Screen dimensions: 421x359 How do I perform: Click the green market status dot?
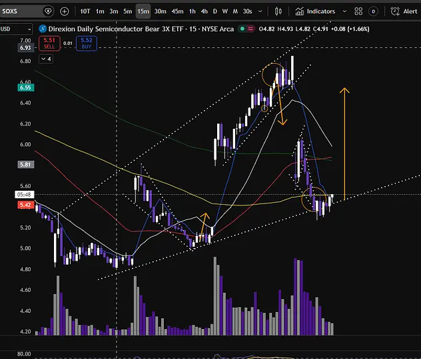242,29
